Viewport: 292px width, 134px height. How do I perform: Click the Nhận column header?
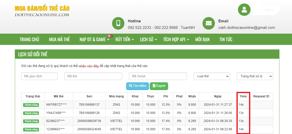point(192,96)
